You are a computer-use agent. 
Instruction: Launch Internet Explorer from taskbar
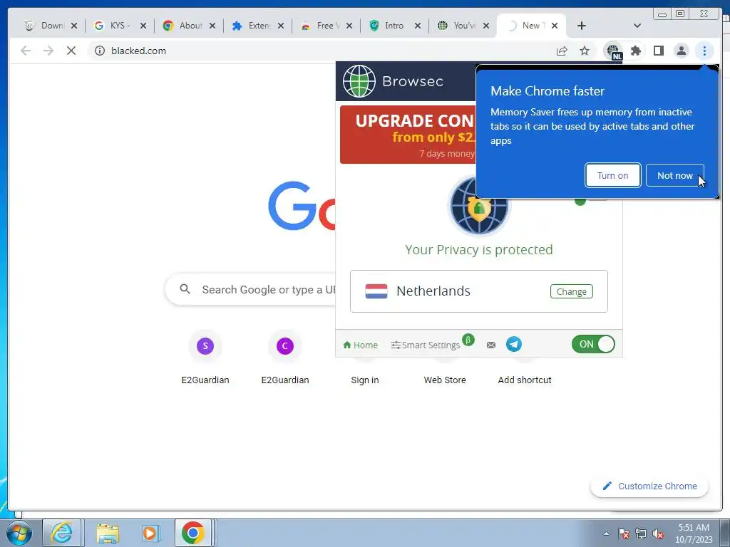[x=62, y=533]
